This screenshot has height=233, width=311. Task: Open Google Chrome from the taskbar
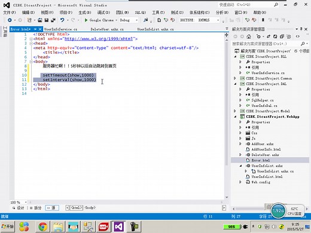[x=42, y=226]
